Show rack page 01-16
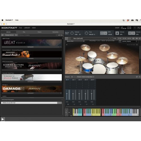 click(x=115, y=38)
